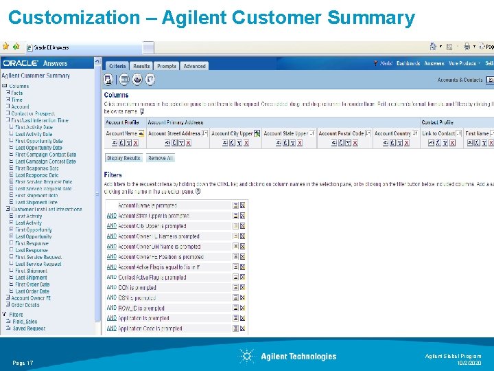Image resolution: width=494 pixels, height=371 pixels.
Task: Click the Remove All button
Action: [x=161, y=158]
